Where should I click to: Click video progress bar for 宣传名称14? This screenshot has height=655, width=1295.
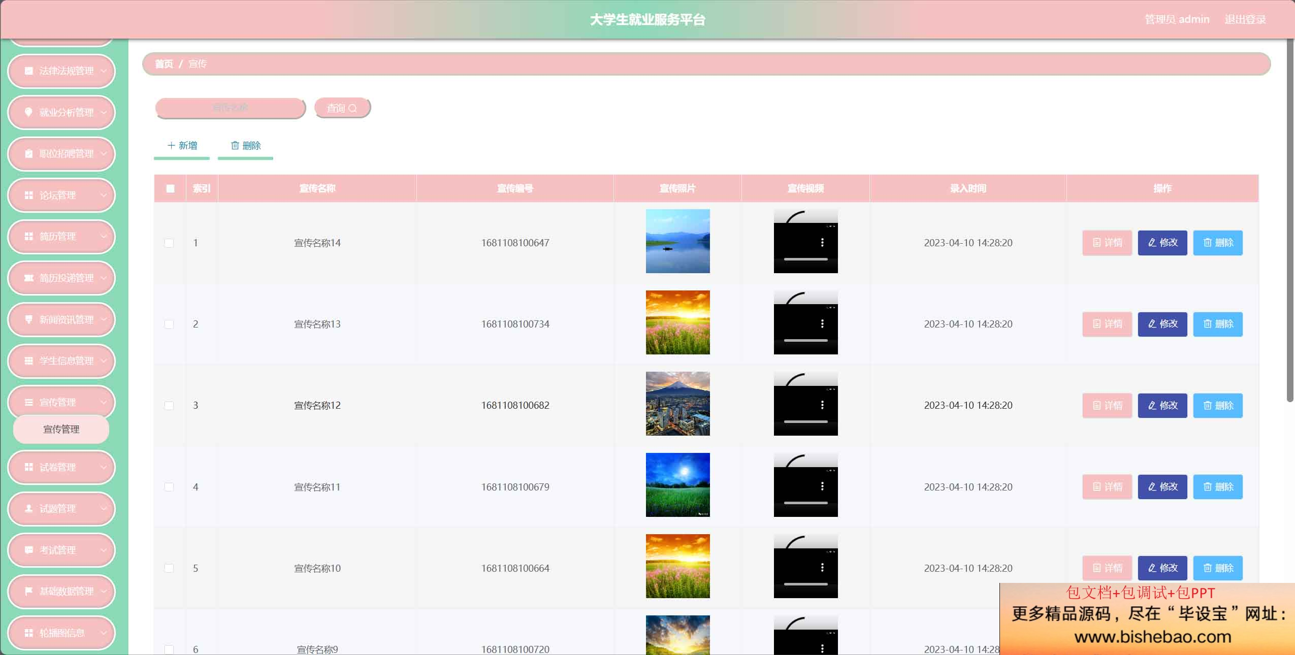806,259
